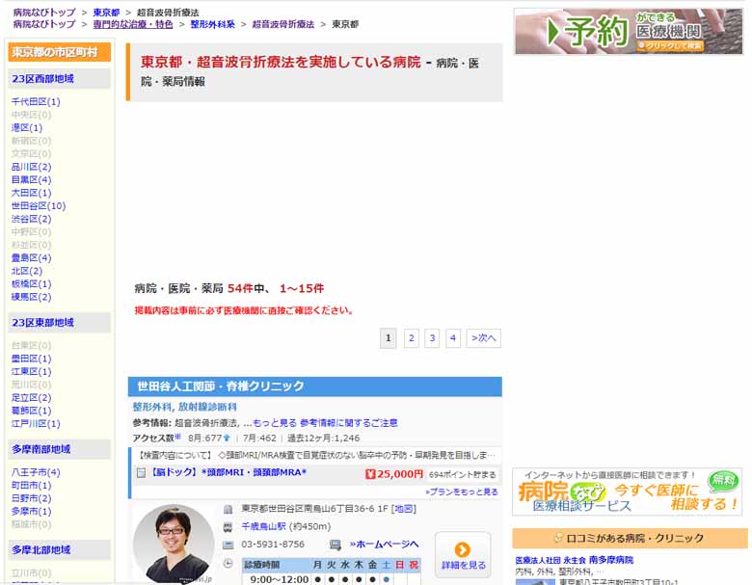Open results page 4

coord(453,337)
